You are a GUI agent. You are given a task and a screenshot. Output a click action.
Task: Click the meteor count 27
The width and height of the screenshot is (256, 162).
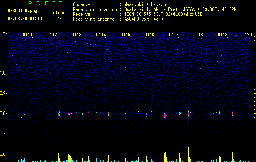pos(59,19)
